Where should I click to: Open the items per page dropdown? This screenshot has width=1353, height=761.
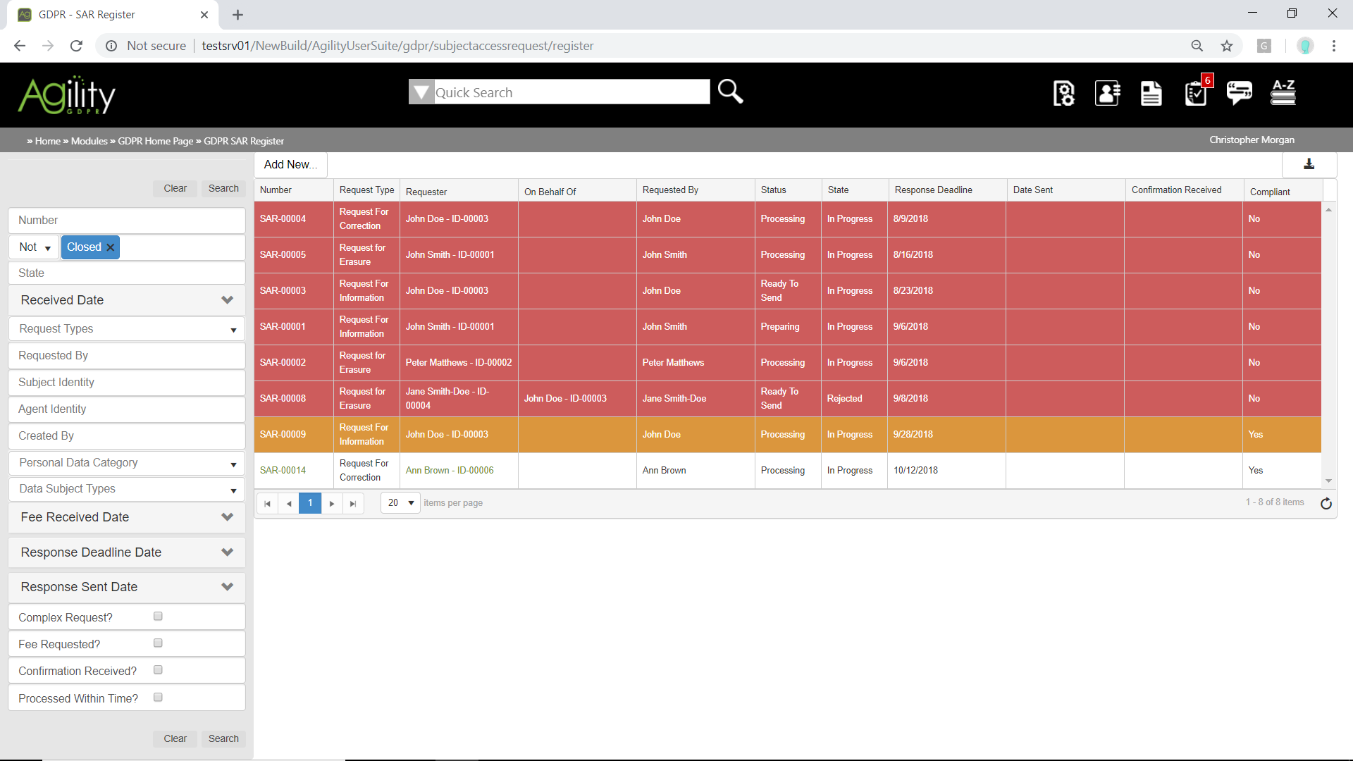400,503
